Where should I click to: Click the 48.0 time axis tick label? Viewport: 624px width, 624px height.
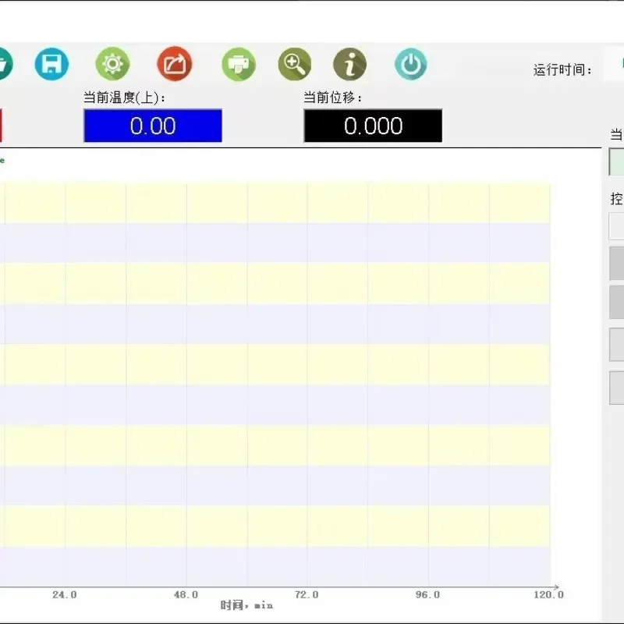[x=186, y=594]
